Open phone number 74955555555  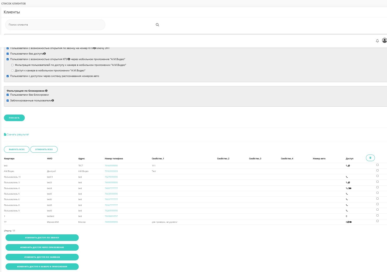point(111,222)
